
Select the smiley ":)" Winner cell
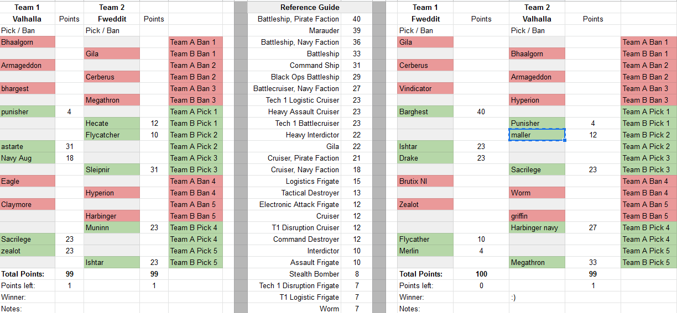pos(537,297)
